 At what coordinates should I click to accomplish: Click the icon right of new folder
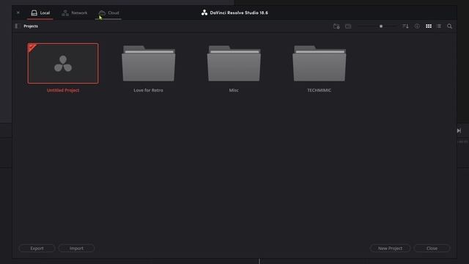point(348,26)
